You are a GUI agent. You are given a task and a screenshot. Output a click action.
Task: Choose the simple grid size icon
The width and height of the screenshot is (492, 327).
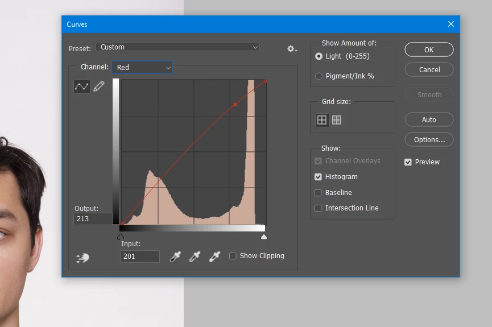[x=322, y=120]
